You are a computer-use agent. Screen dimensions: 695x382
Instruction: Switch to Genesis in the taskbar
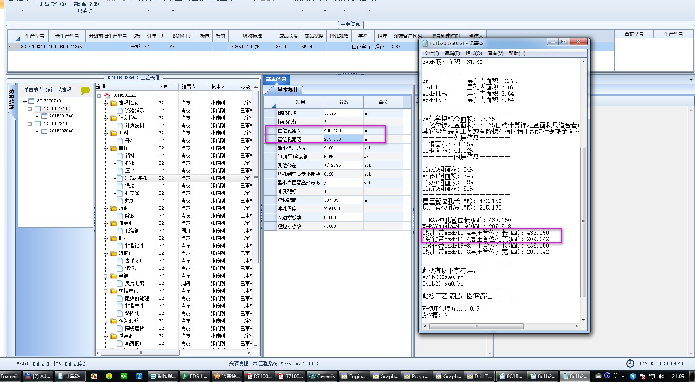click(322, 376)
